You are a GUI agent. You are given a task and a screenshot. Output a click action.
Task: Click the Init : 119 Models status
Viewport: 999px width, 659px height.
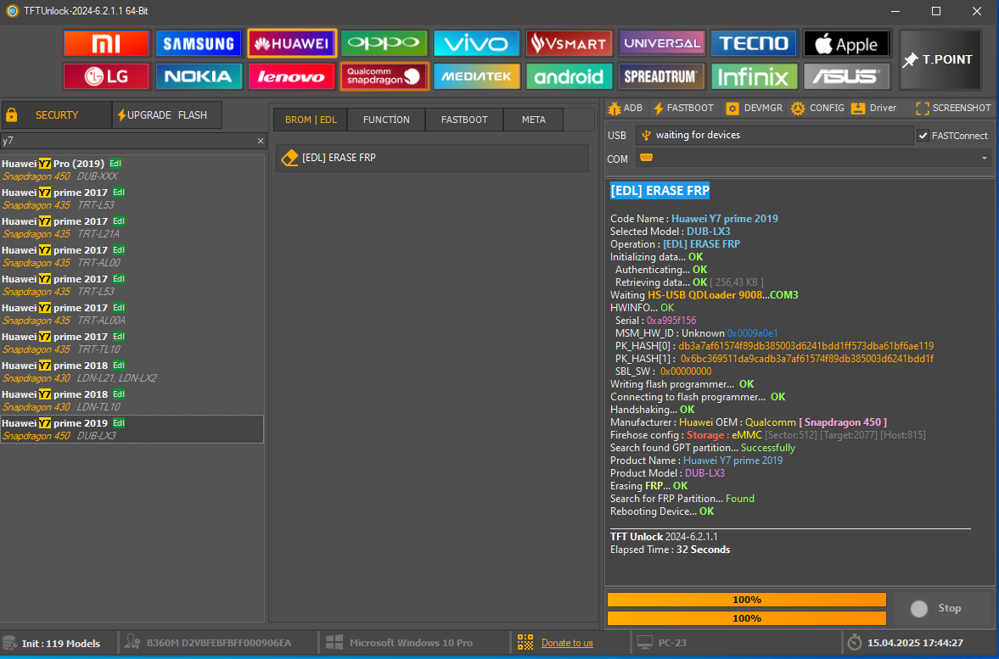(x=53, y=643)
